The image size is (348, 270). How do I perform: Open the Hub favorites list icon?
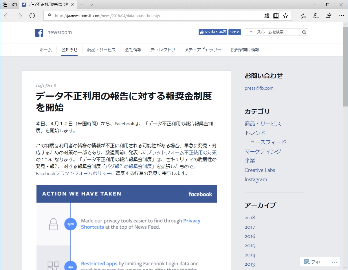(x=303, y=16)
